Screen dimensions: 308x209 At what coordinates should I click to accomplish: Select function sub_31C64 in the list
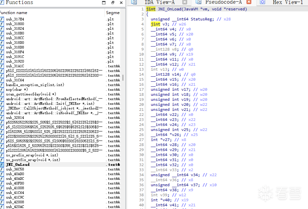tap(15, 80)
